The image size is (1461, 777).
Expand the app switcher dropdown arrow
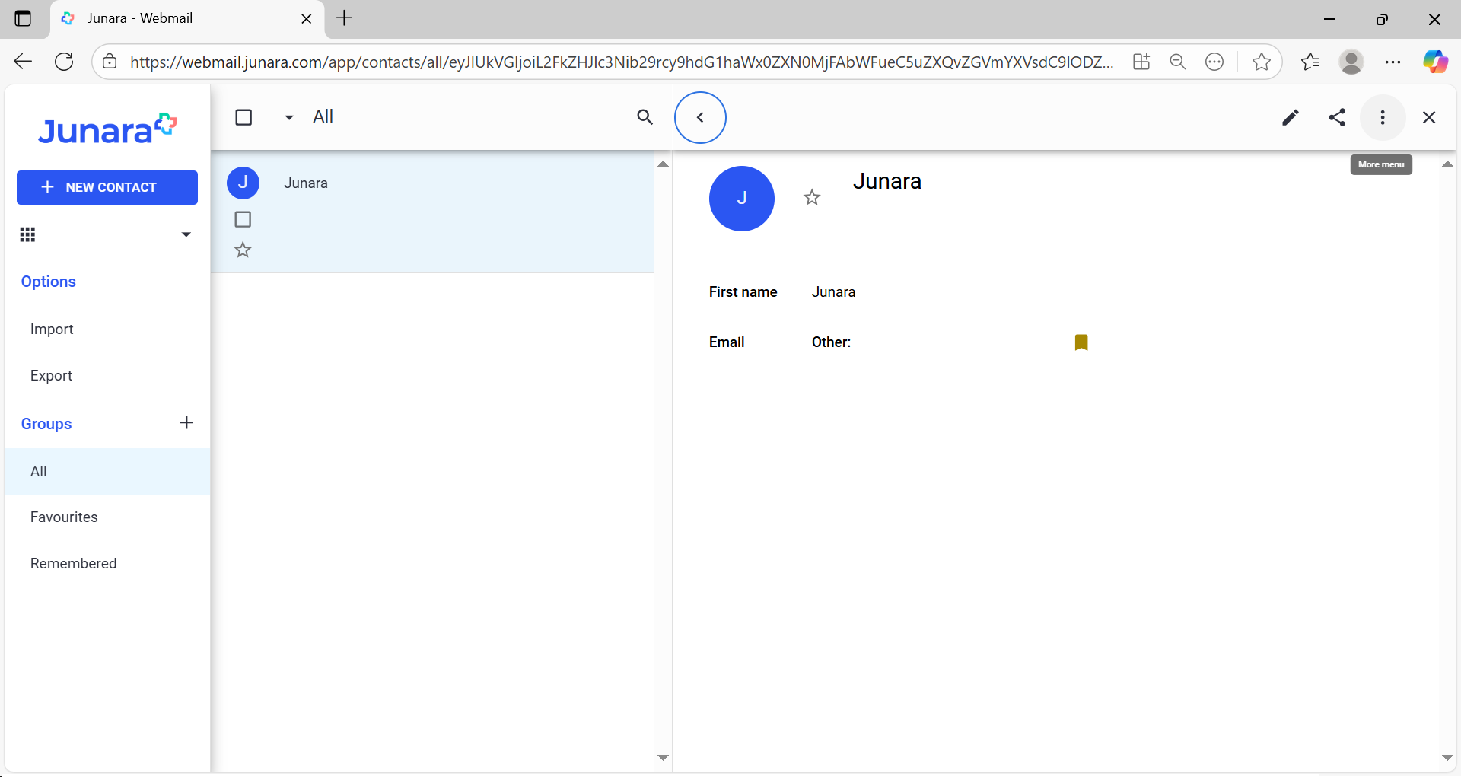(x=186, y=234)
